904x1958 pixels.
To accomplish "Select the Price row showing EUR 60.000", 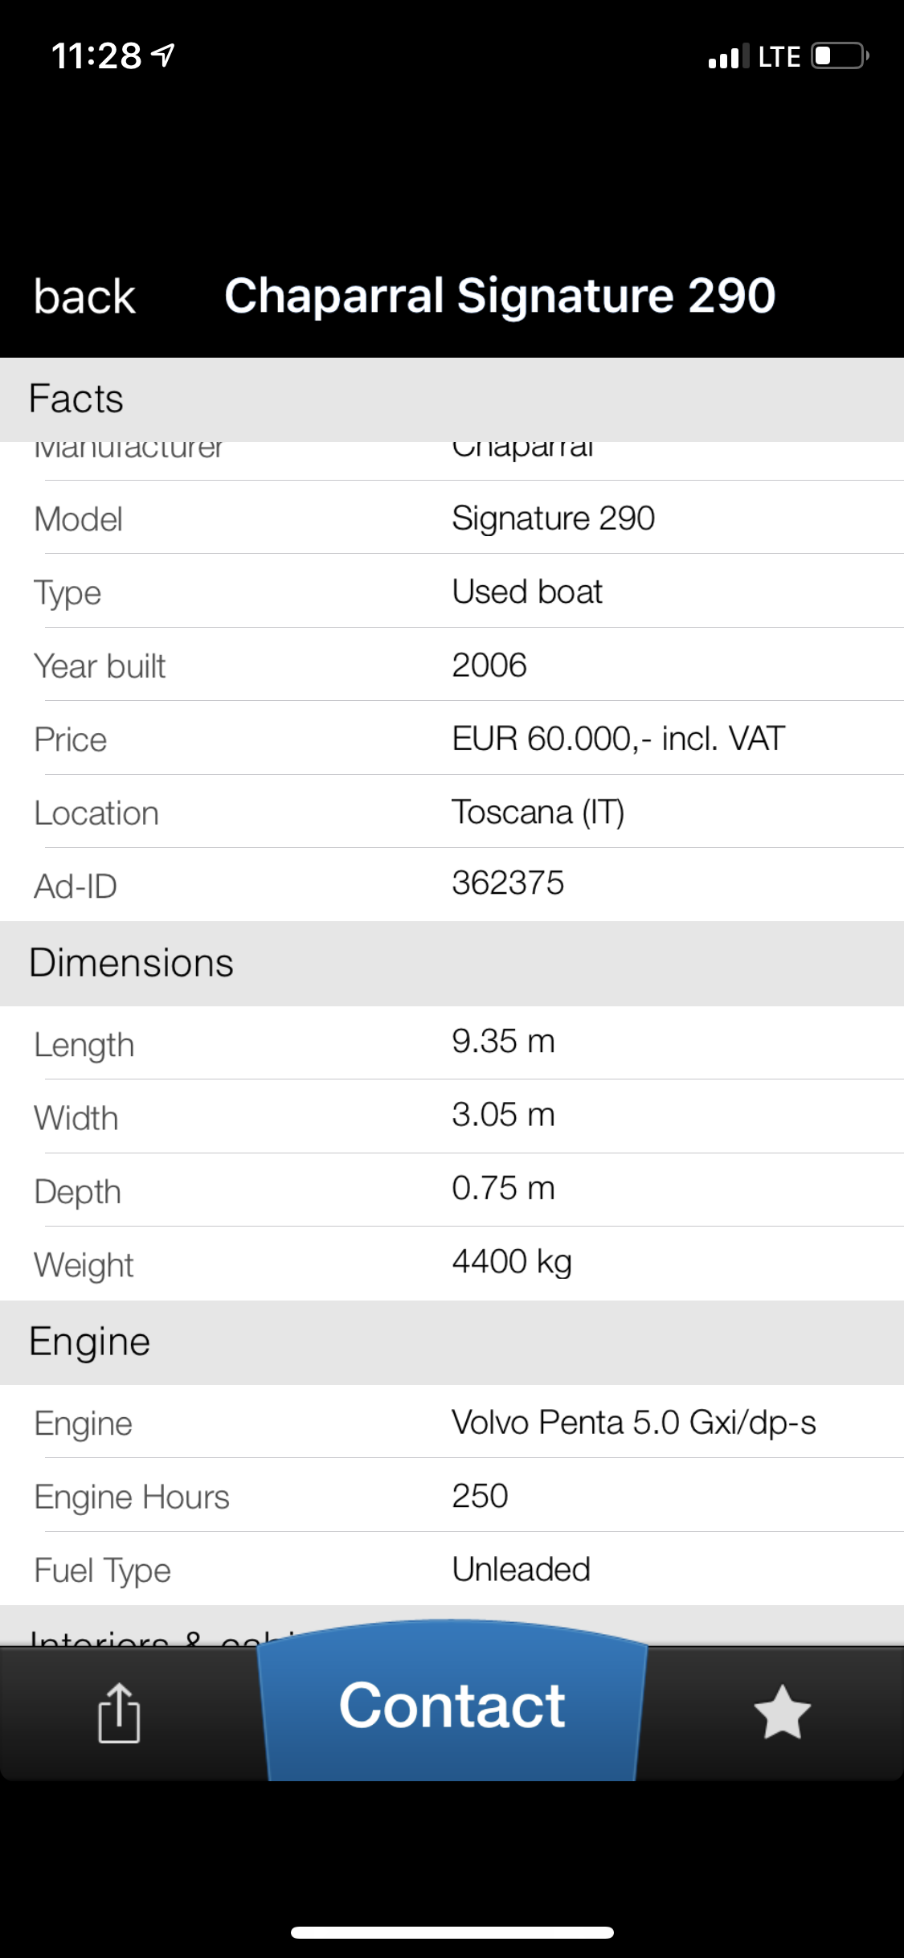I will click(452, 739).
